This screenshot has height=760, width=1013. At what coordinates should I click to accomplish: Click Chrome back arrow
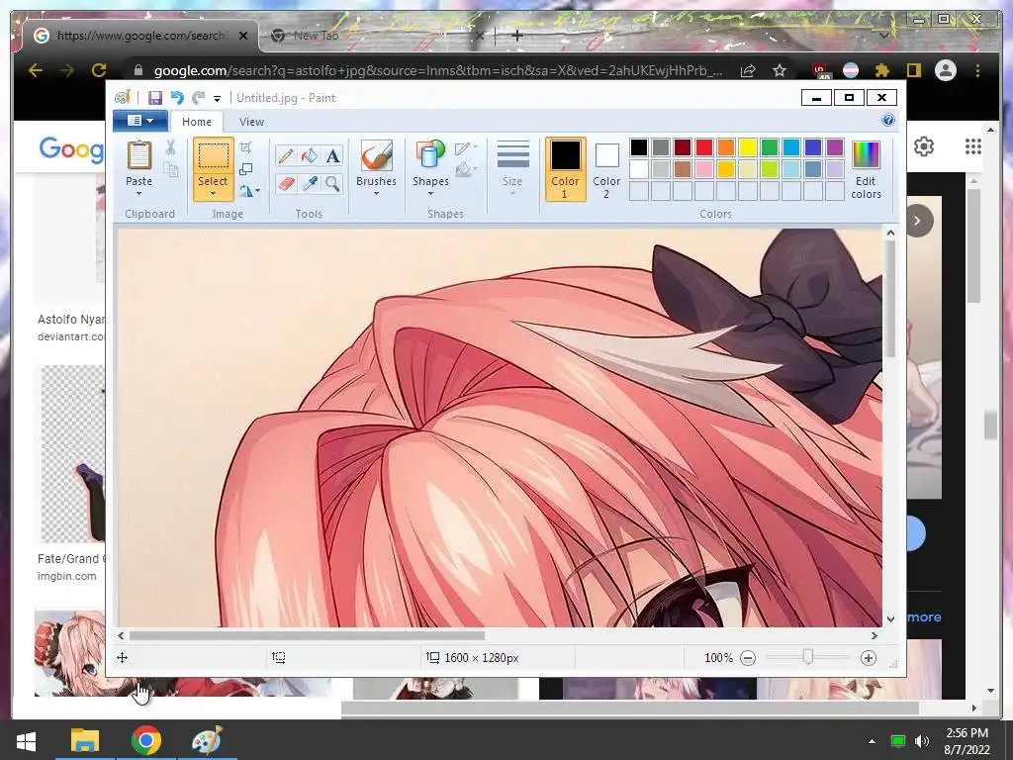[x=36, y=70]
